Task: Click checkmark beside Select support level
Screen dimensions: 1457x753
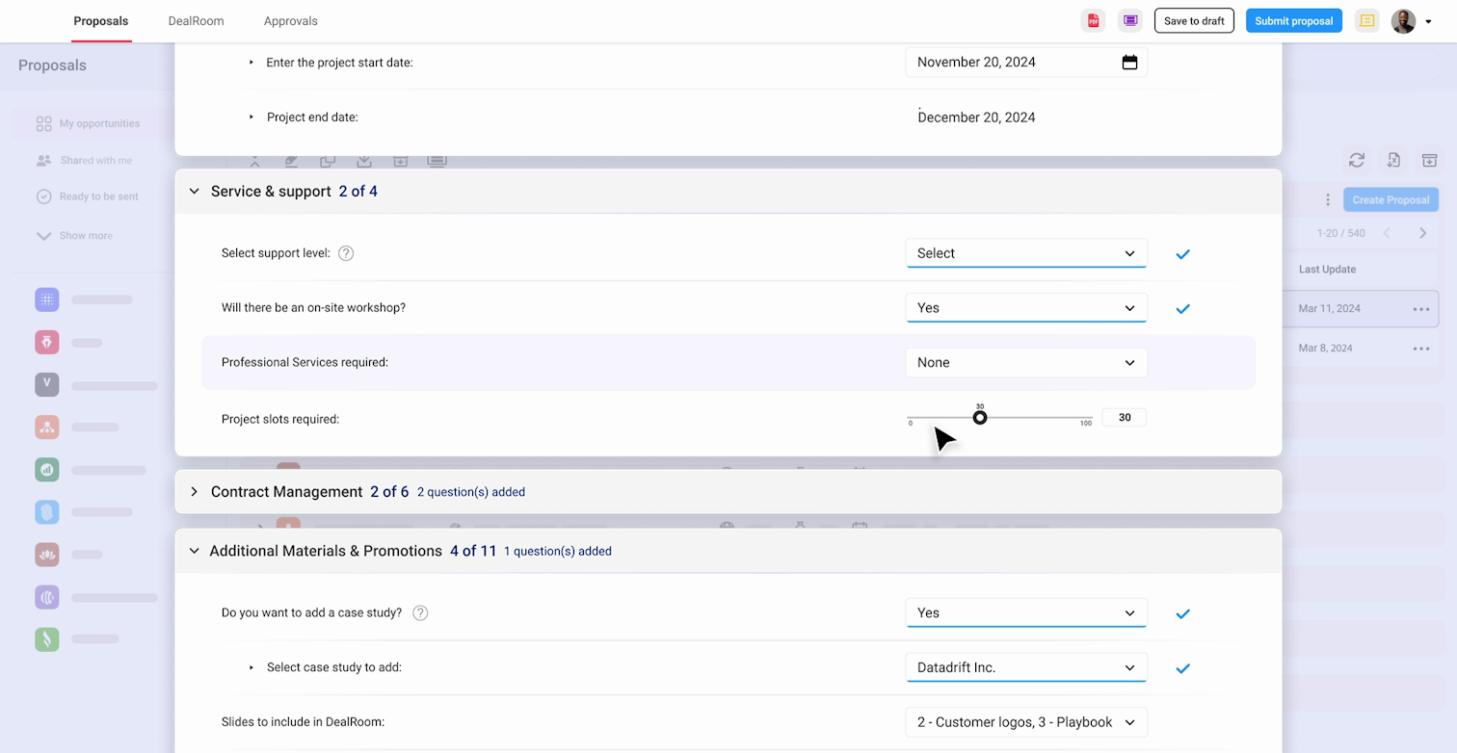Action: (x=1182, y=254)
